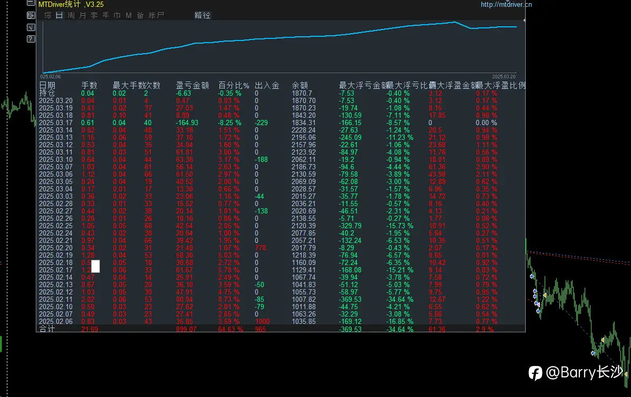Viewport: 631px width, 397px height.
Task: Select the 2025.03.17 date row
Action: [x=56, y=123]
